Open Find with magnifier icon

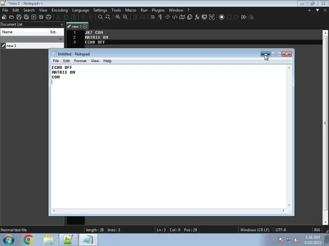pos(101,17)
